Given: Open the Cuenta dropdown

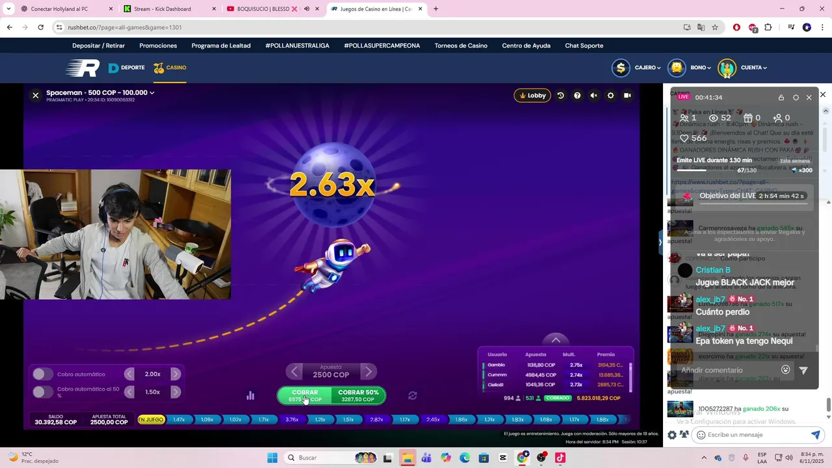Looking at the screenshot, I should pos(754,68).
